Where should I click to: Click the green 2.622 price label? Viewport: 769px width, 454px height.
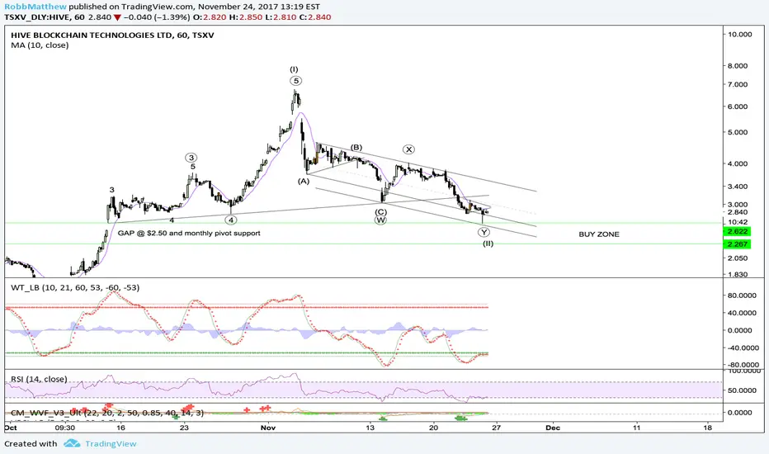[x=737, y=231]
